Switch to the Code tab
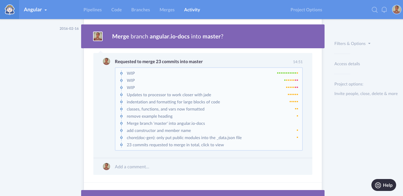 [116, 10]
